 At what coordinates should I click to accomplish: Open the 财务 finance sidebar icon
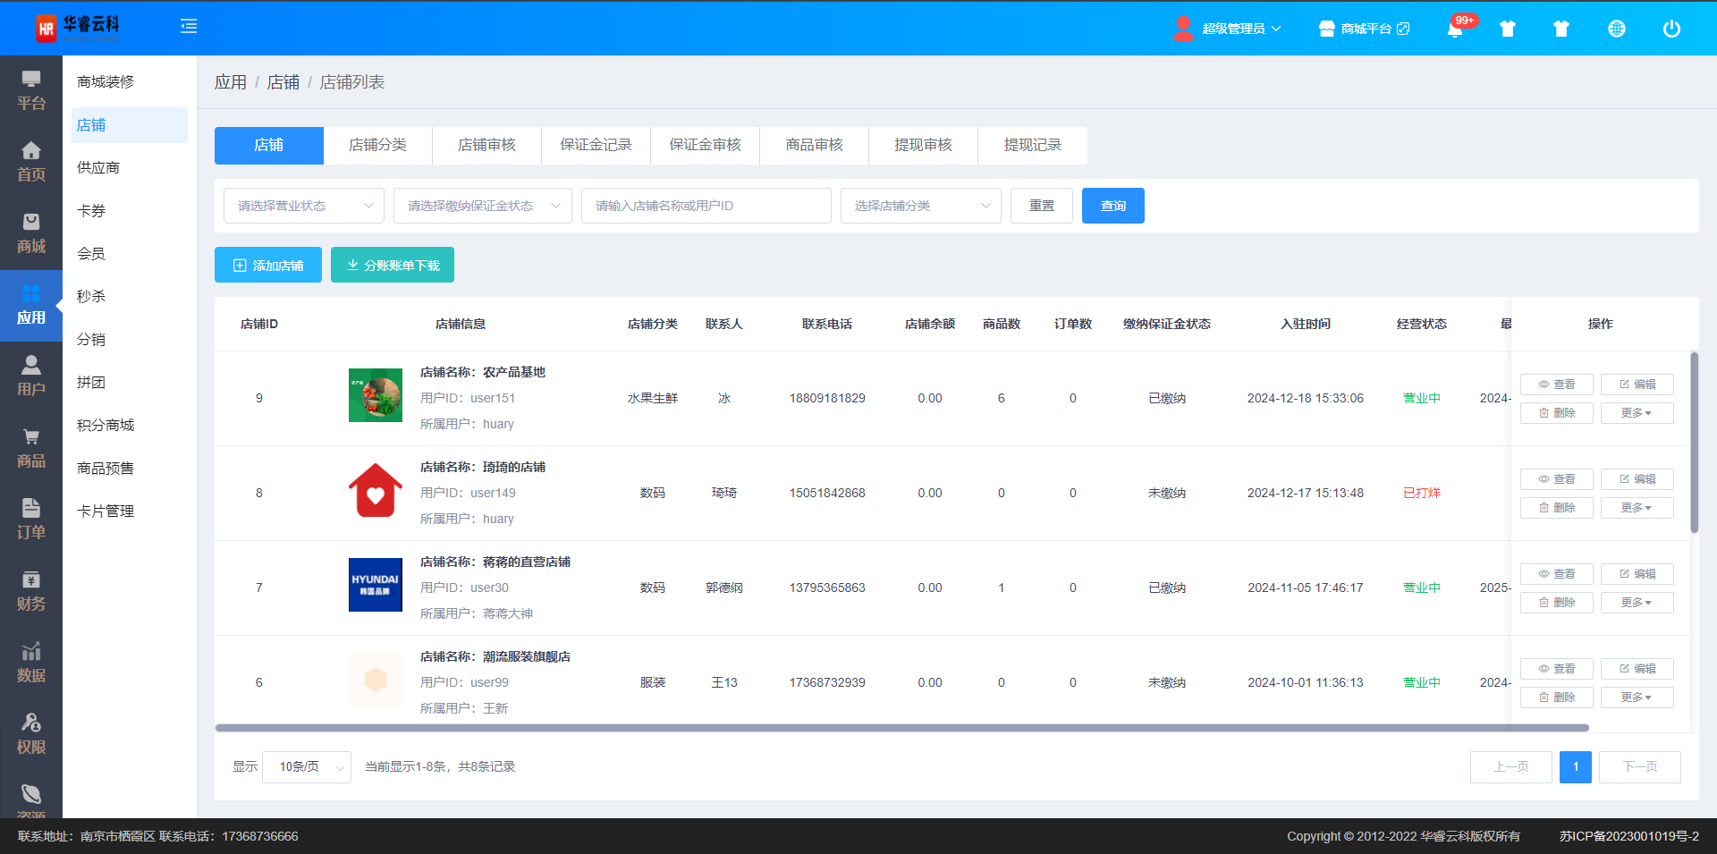tap(31, 591)
